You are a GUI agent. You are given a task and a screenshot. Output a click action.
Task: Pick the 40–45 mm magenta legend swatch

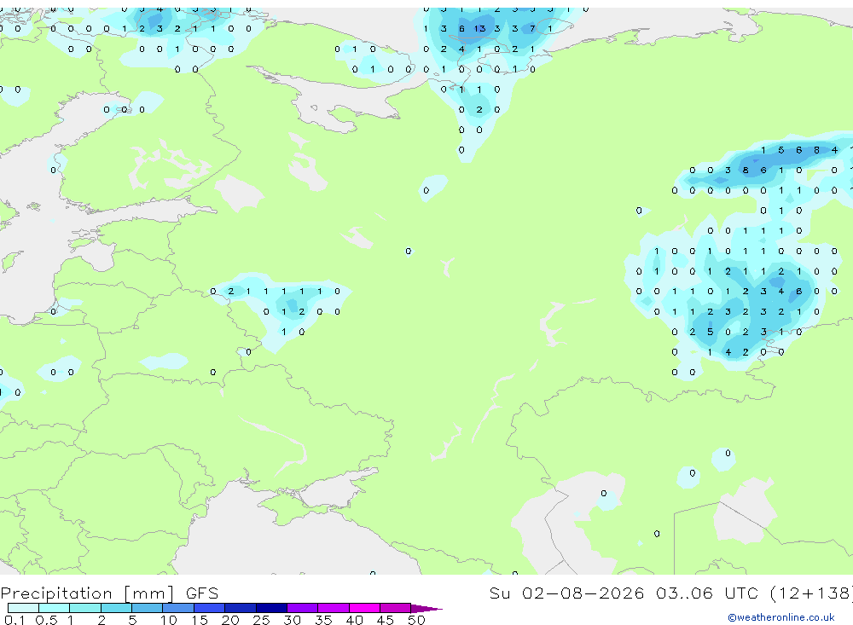pyautogui.click(x=364, y=608)
